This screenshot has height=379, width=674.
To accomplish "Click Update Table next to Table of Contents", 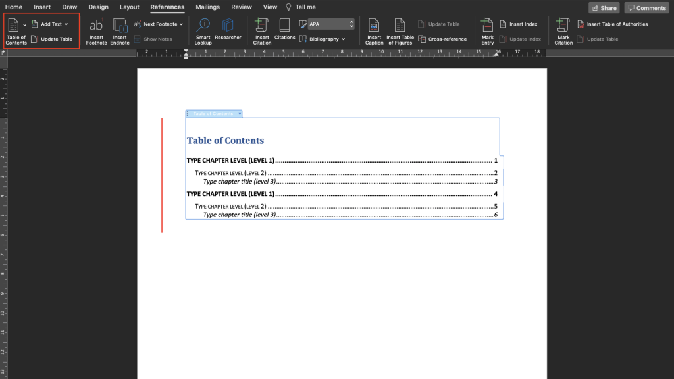I will [x=51, y=39].
